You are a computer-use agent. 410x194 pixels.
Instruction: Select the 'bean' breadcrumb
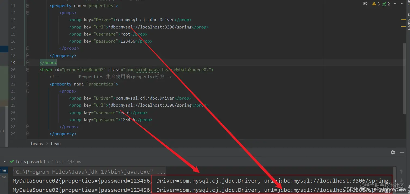(x=56, y=144)
